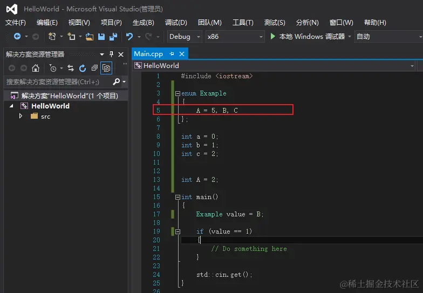Click the Redo arrow icon
This screenshot has width=423, height=293.
pyautogui.click(x=149, y=37)
